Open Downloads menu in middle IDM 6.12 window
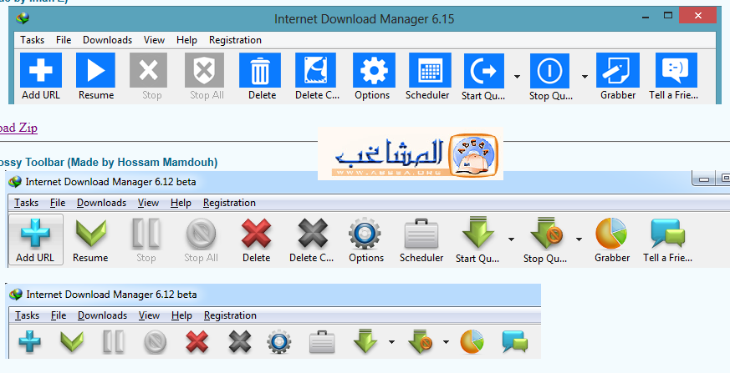The height and width of the screenshot is (373, 730). coord(101,203)
